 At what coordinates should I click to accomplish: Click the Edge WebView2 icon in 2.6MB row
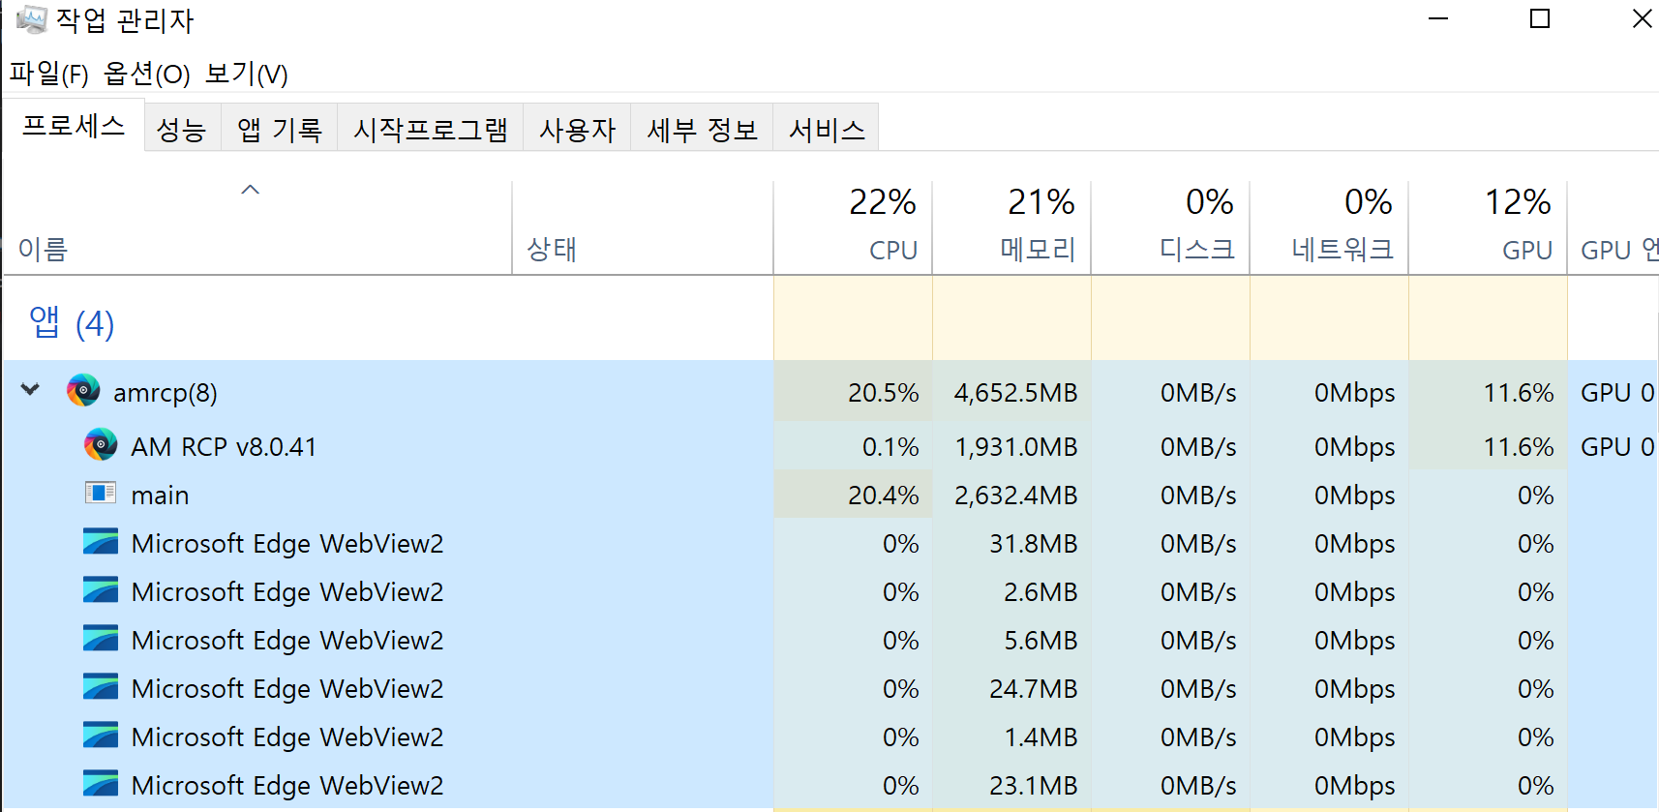pyautogui.click(x=101, y=590)
